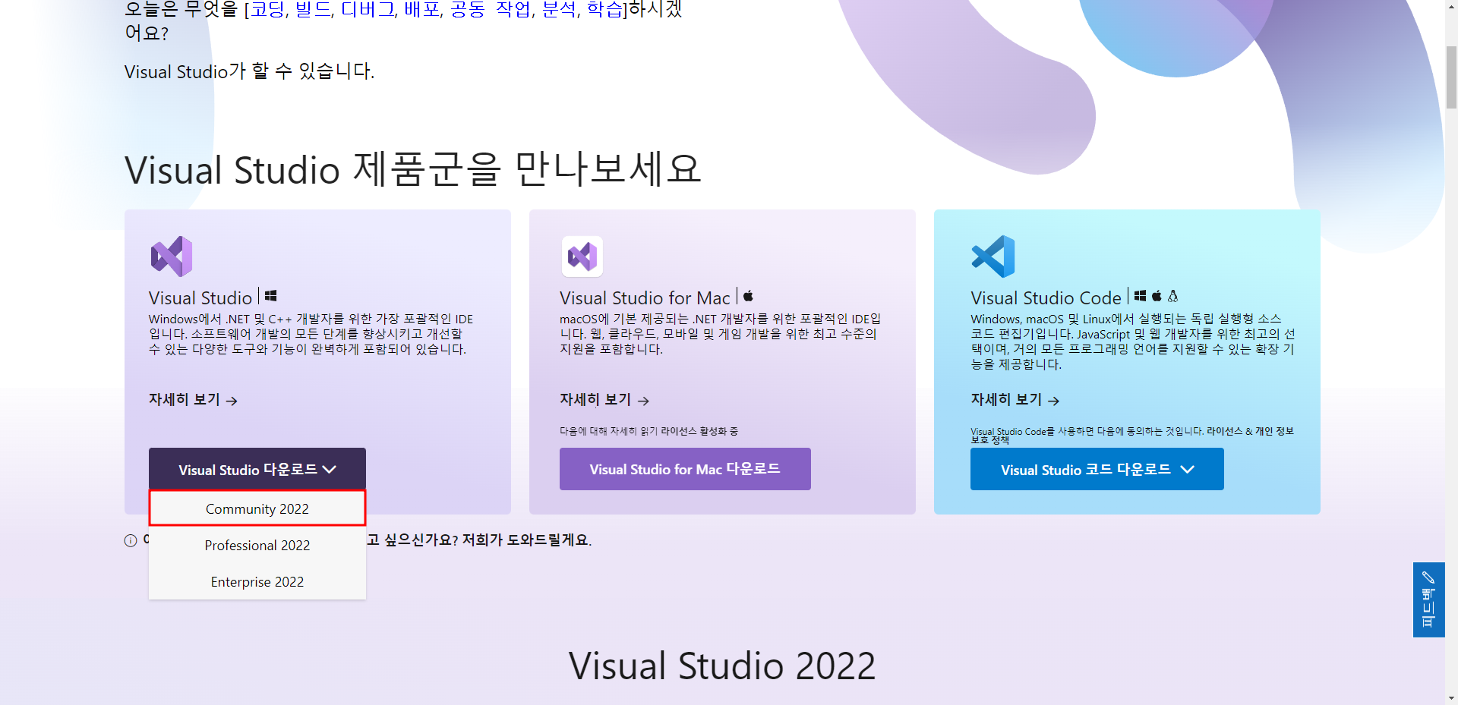
Task: Click the Visual Studio Code blue logo icon
Action: [x=993, y=257]
